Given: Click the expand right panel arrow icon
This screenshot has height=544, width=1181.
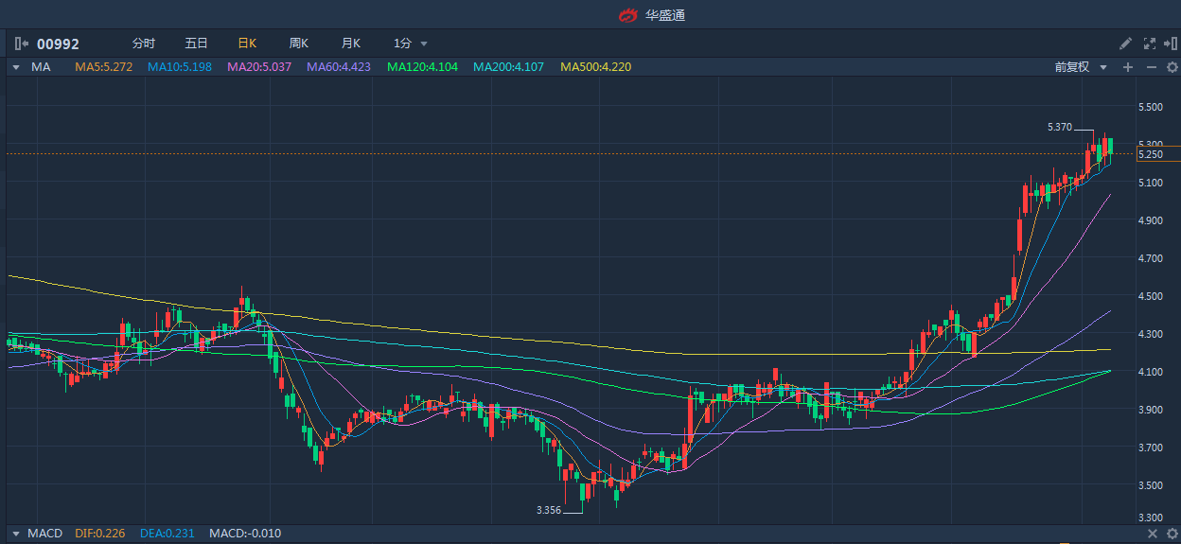Looking at the screenshot, I should coord(1172,44).
